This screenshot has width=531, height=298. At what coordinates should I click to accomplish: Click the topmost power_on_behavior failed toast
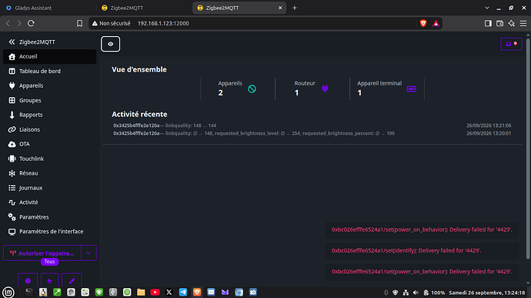coord(422,229)
